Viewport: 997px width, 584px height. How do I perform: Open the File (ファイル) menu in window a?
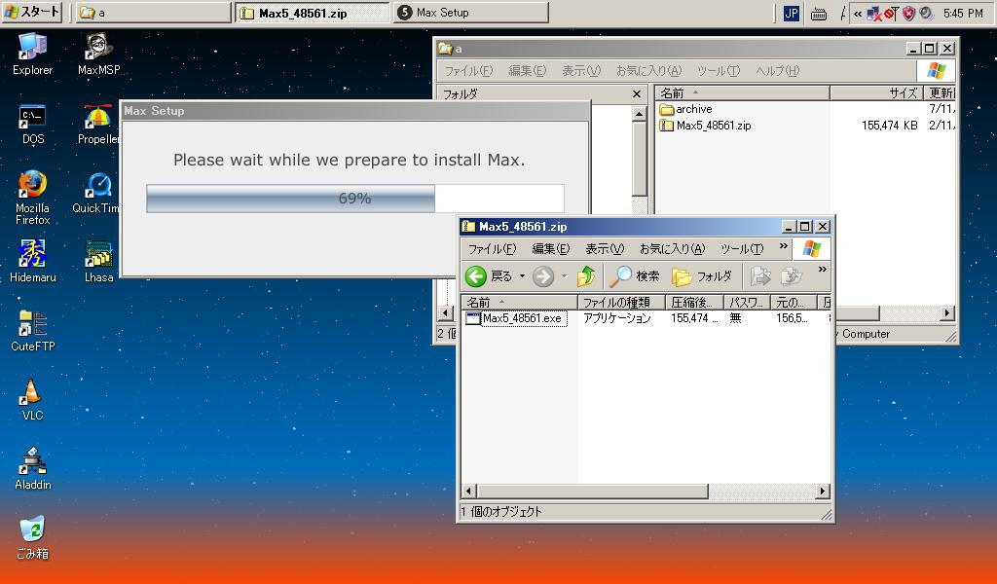coord(468,71)
